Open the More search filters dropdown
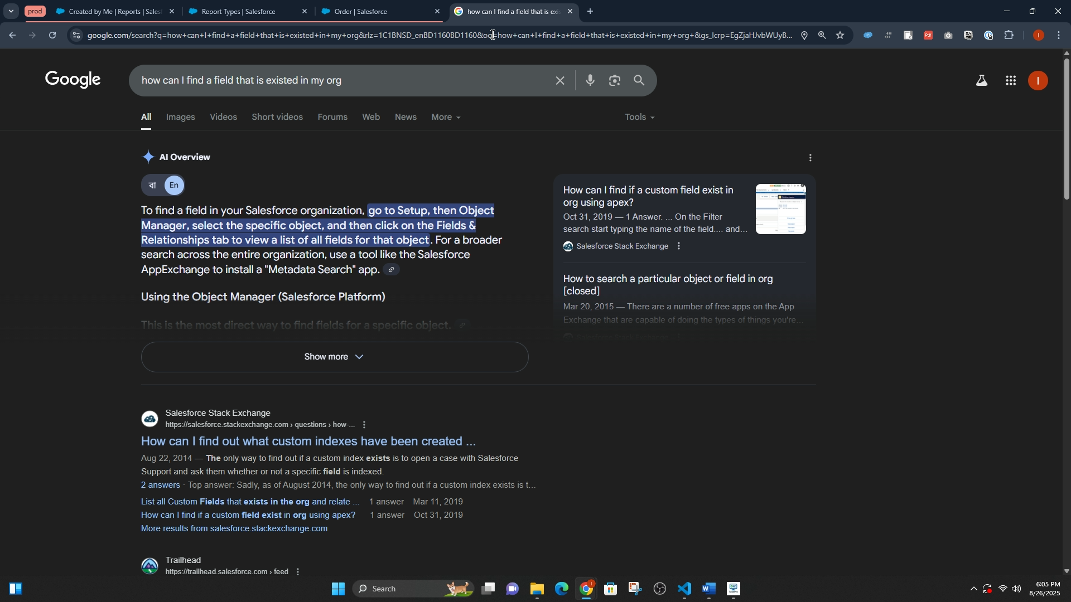Viewport: 1071px width, 602px height. pos(446,117)
